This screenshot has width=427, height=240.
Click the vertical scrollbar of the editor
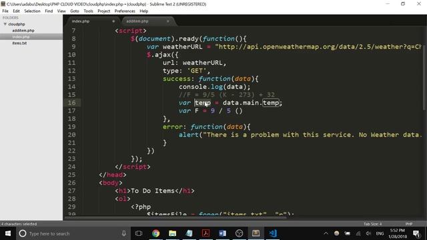(x=424, y=79)
